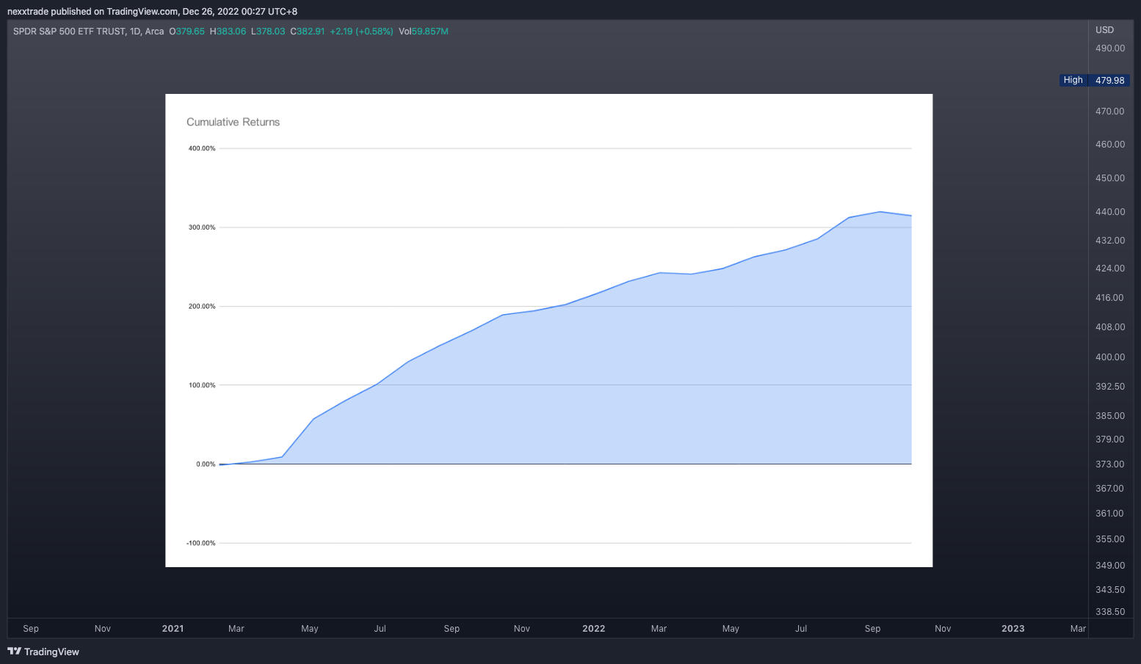This screenshot has width=1141, height=664.
Task: Click the 'nexxtrade published on TradingView.com' header text
Action: pyautogui.click(x=93, y=12)
